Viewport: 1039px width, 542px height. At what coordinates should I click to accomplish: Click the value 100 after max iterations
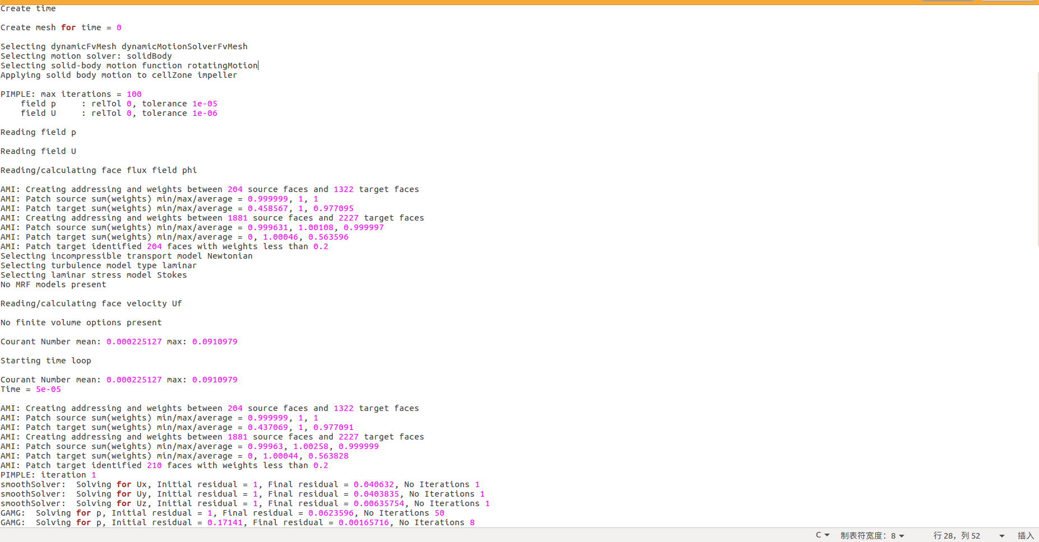coord(134,94)
